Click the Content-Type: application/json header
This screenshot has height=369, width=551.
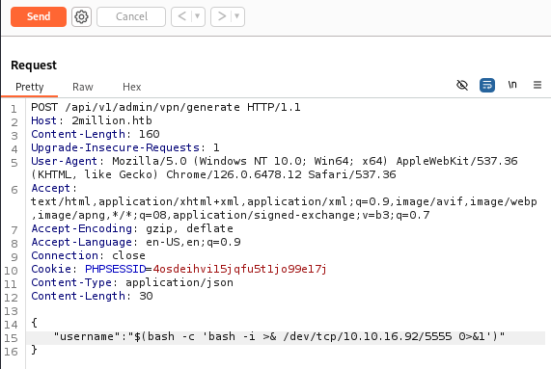tap(132, 282)
